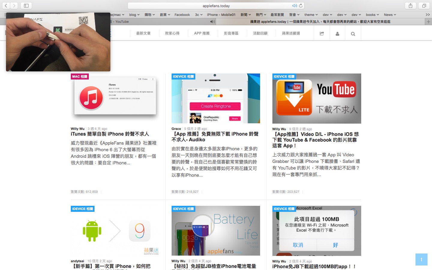Screen dimensions: 432x270
Task: Click IDEVICE 相關 badge on the Android-to-iOS 9 card
Action: click(82, 209)
